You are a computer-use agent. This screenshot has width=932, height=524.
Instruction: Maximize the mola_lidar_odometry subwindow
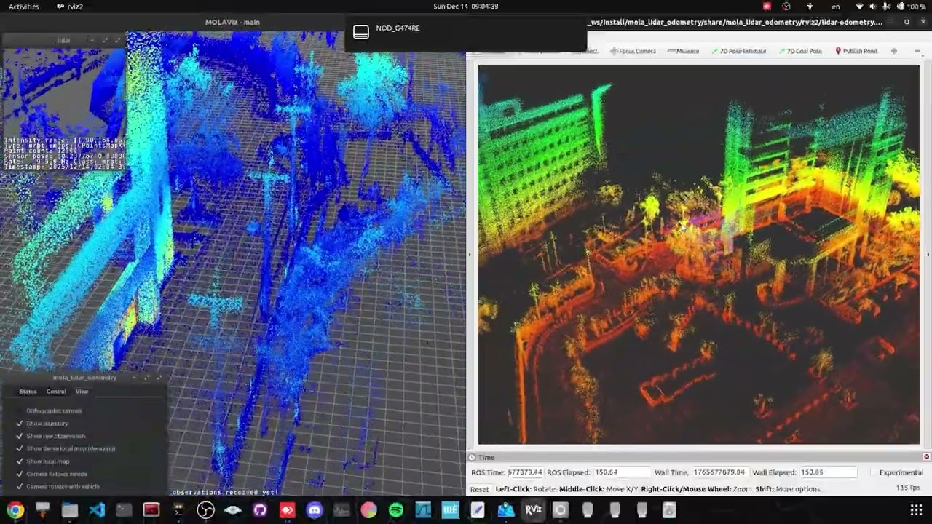[x=159, y=378]
